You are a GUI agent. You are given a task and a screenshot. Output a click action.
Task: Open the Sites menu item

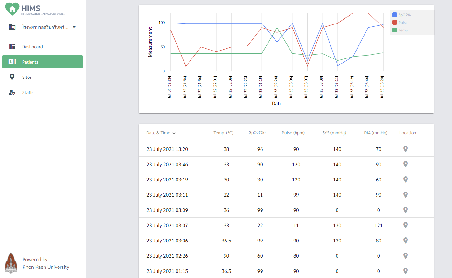point(27,77)
